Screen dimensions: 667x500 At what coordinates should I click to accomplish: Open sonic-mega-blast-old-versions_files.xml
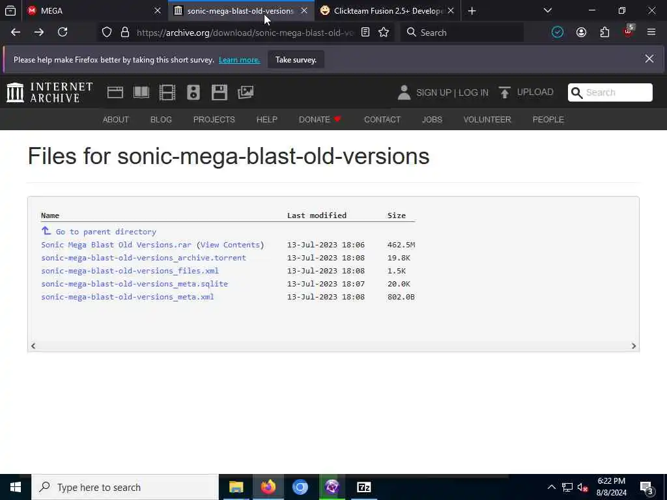click(130, 271)
